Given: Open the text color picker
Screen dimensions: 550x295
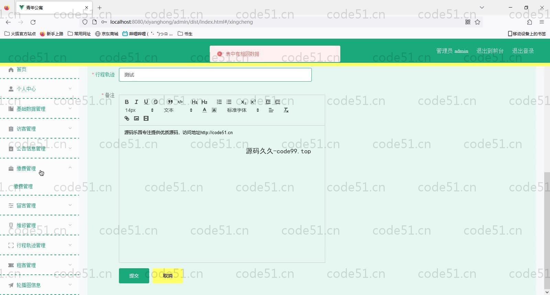Looking at the screenshot, I should point(204,110).
